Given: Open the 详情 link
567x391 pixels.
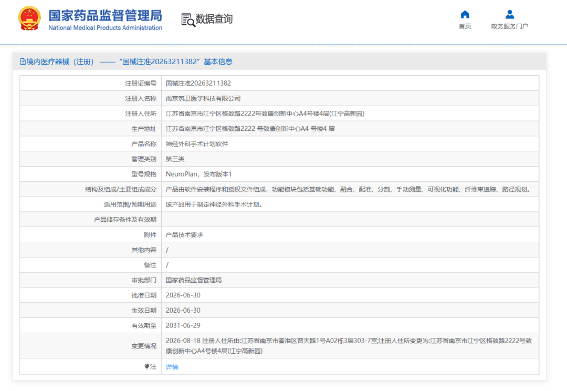Looking at the screenshot, I should 172,367.
